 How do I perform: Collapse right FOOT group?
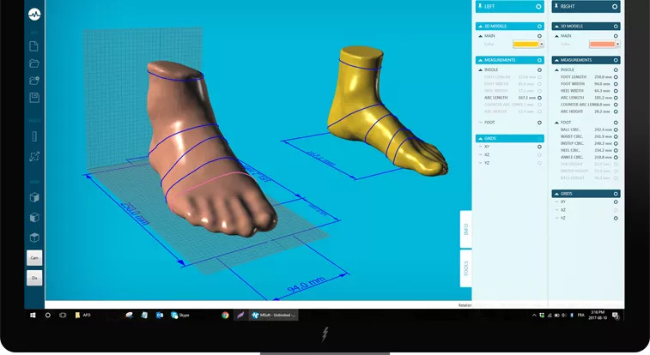[x=556, y=123]
